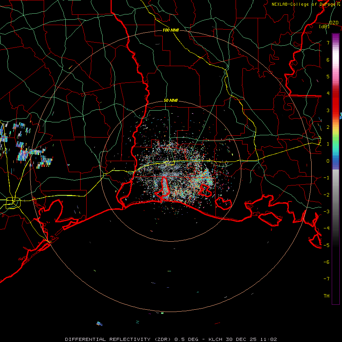The height and width of the screenshot is (342, 342).
Task: Click the '-4' value on color scale
Action: pos(326,228)
